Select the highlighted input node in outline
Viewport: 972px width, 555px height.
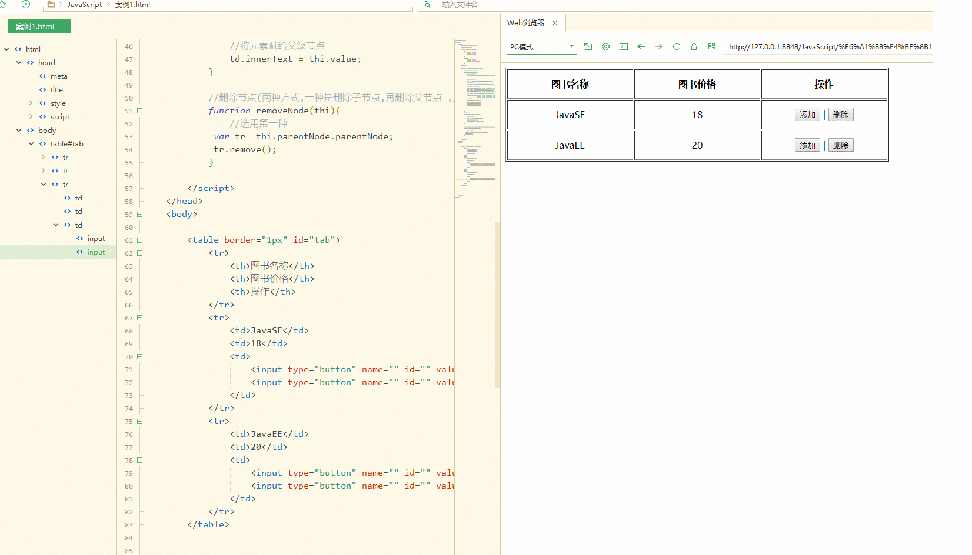pyautogui.click(x=96, y=252)
